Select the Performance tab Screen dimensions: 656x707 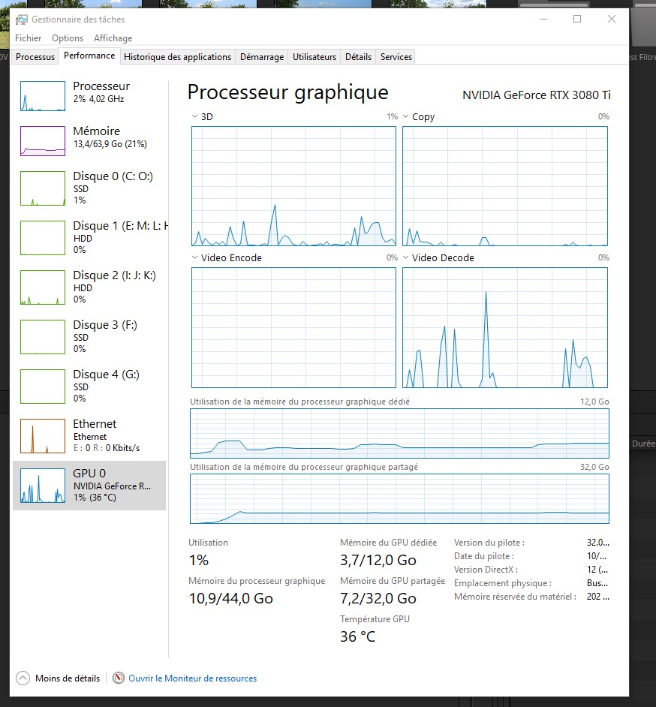[89, 56]
